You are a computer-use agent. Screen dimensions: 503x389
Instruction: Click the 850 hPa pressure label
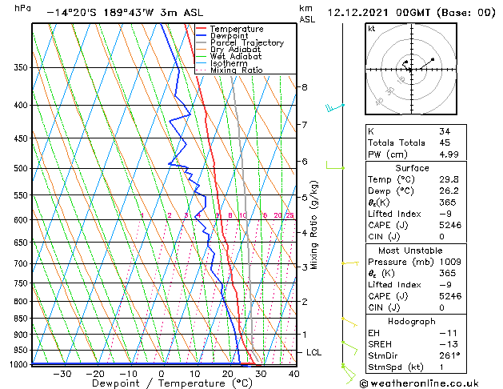[21, 319]
